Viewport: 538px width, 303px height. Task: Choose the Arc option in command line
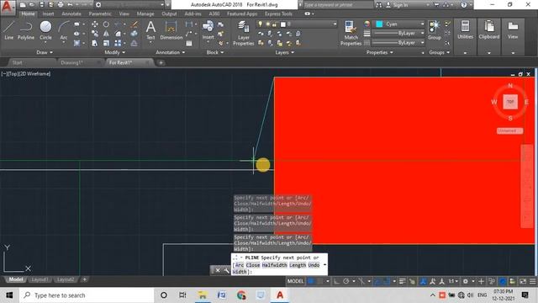coord(239,265)
